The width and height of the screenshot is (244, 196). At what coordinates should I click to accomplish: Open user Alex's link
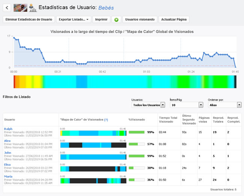tap(7, 141)
